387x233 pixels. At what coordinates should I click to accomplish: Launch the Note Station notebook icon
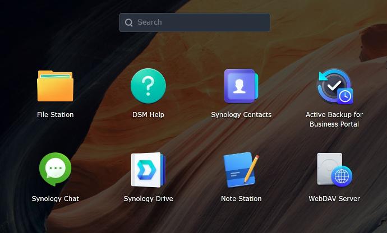coord(241,170)
